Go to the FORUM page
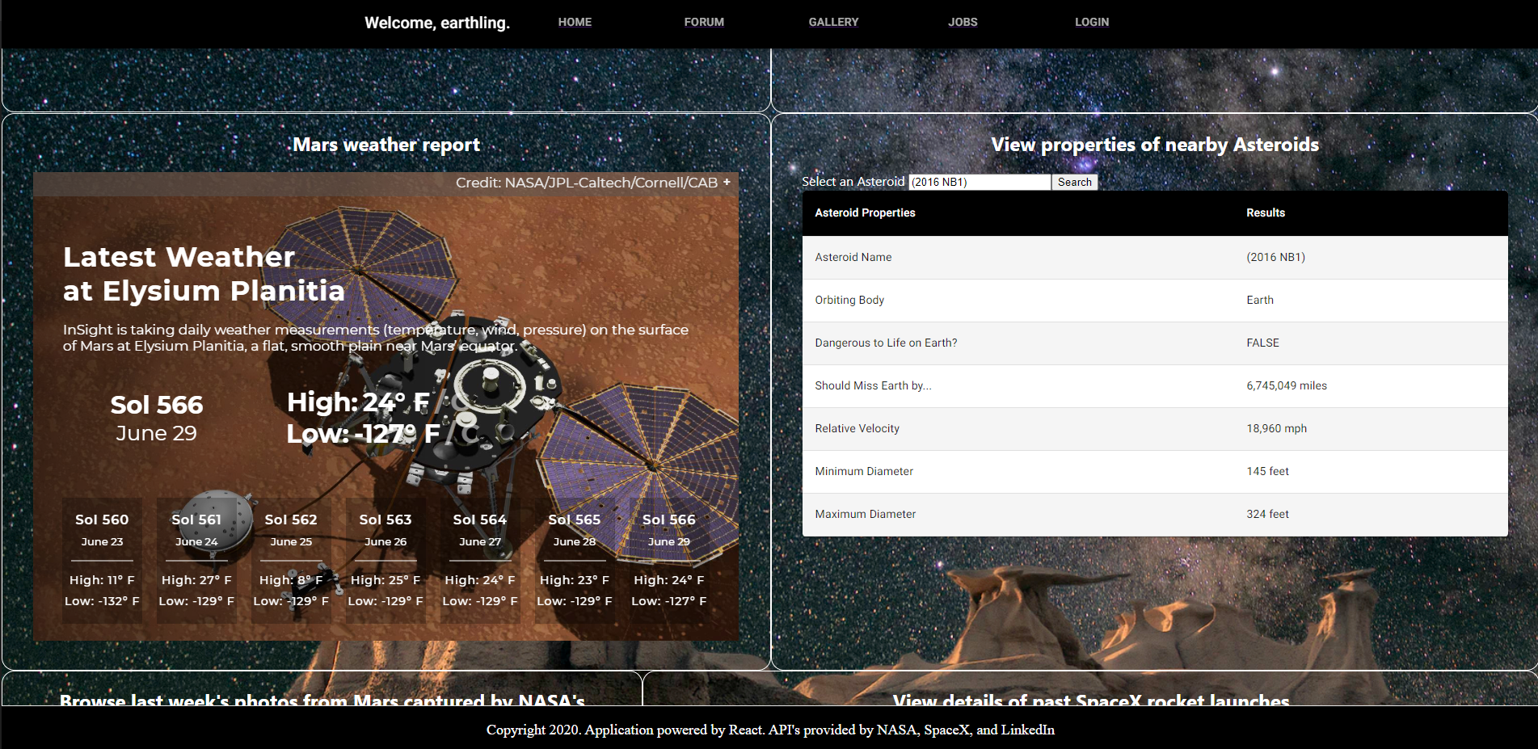The width and height of the screenshot is (1538, 749). (x=704, y=22)
